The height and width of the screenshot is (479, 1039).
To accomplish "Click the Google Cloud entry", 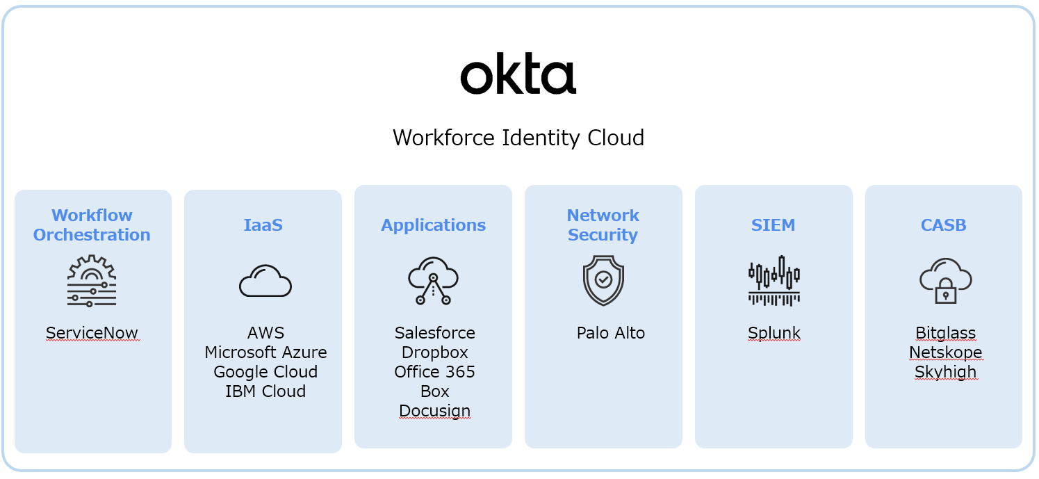I will [x=265, y=372].
